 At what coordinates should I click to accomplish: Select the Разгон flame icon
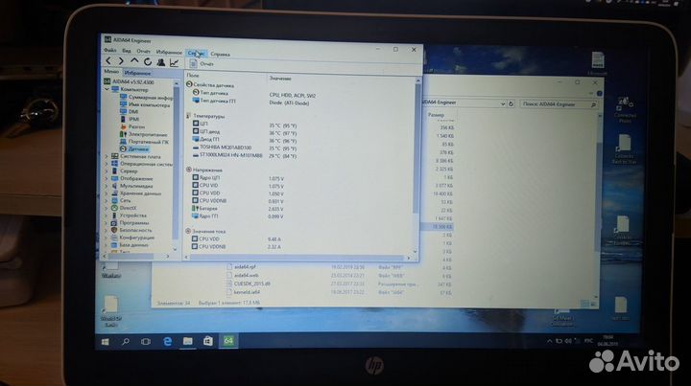tap(124, 126)
